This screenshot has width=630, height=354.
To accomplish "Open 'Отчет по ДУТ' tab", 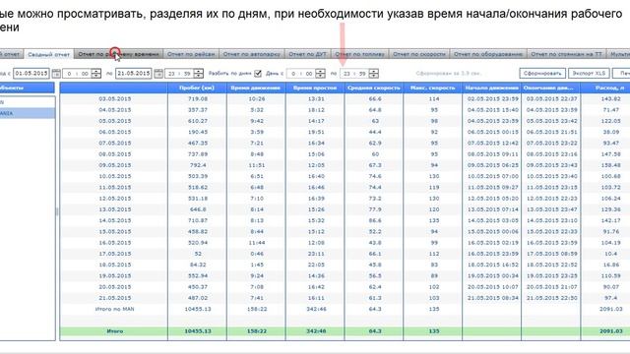I will [x=307, y=54].
